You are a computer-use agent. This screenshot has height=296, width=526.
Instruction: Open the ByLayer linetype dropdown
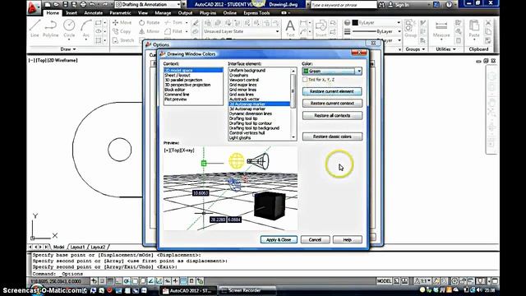click(x=376, y=31)
